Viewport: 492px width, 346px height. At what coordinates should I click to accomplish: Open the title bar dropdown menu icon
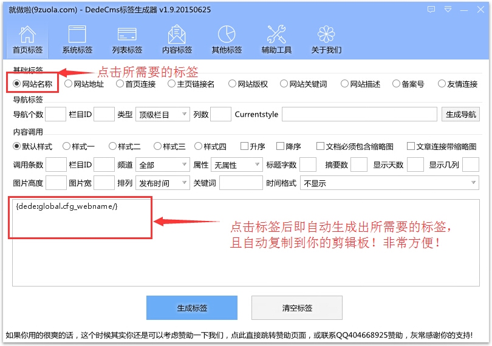448,10
